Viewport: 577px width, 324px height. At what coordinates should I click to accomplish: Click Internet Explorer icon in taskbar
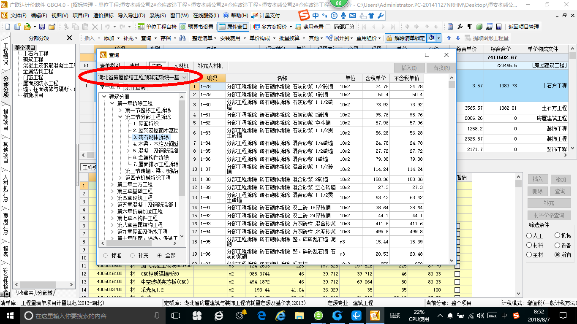click(x=280, y=316)
